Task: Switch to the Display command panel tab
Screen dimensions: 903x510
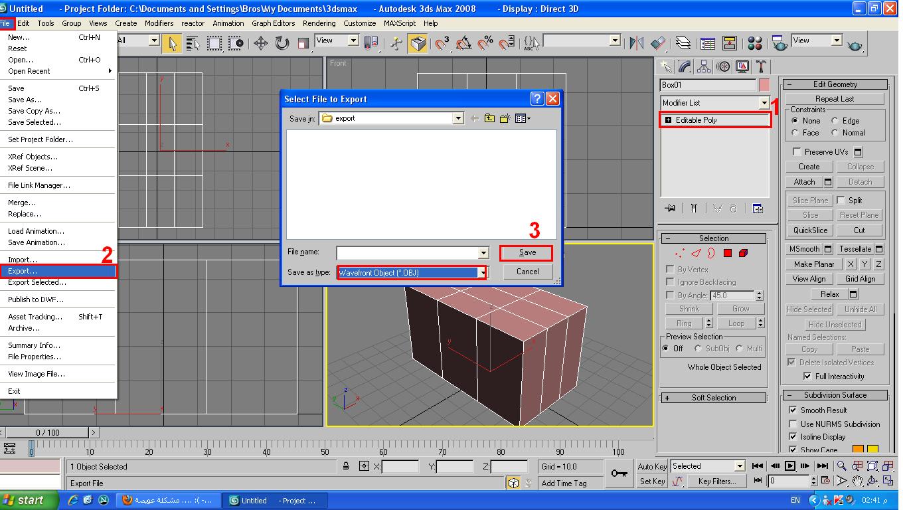Action: click(x=742, y=66)
